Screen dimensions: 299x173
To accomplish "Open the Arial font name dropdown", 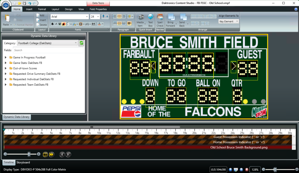I will point(87,17).
